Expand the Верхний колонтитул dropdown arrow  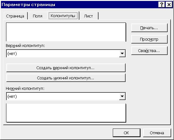pyautogui.click(x=122, y=54)
